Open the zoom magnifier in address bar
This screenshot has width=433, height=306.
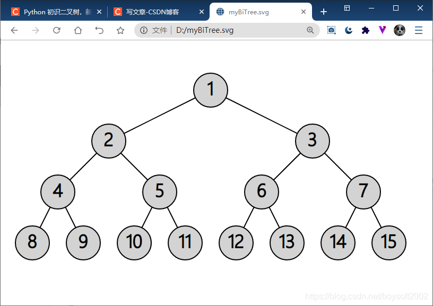(x=310, y=30)
